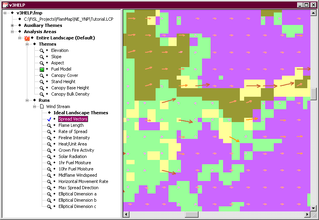Click the map scroll right arrow

coord(307,214)
